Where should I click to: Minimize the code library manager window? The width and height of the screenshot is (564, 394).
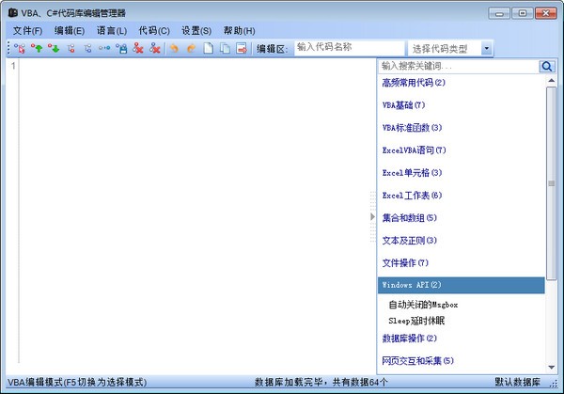(x=499, y=13)
